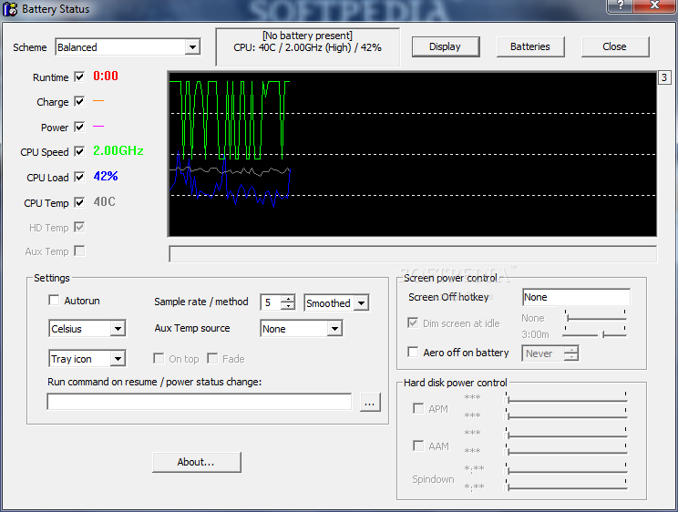Open the About dialog
Image resolution: width=678 pixels, height=512 pixels.
[x=197, y=462]
